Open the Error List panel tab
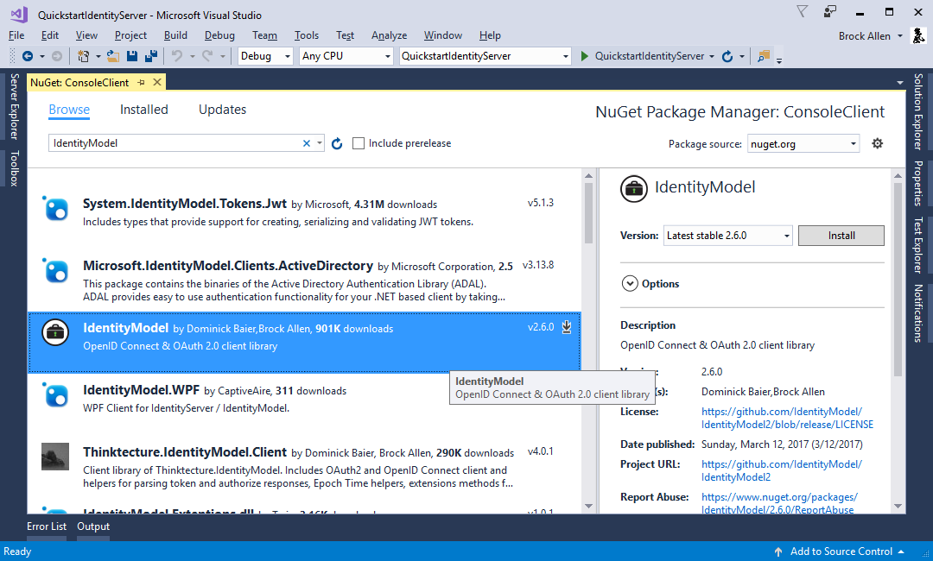The height and width of the screenshot is (561, 933). 47,526
